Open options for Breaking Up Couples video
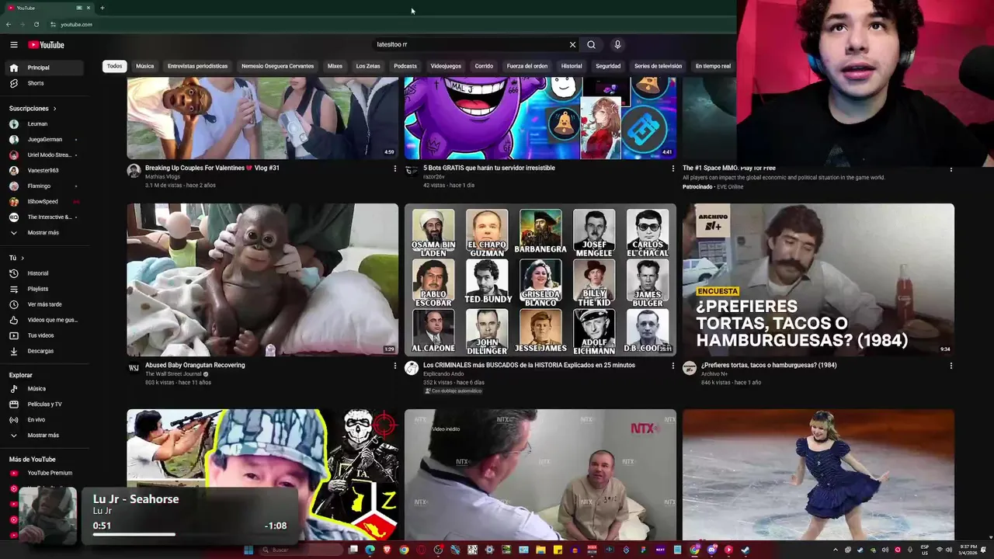994x559 pixels. [394, 168]
